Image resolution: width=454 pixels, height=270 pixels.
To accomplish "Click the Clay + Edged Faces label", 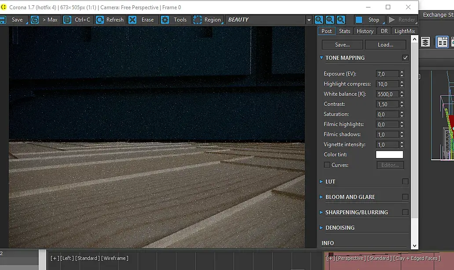I will click(x=417, y=258).
